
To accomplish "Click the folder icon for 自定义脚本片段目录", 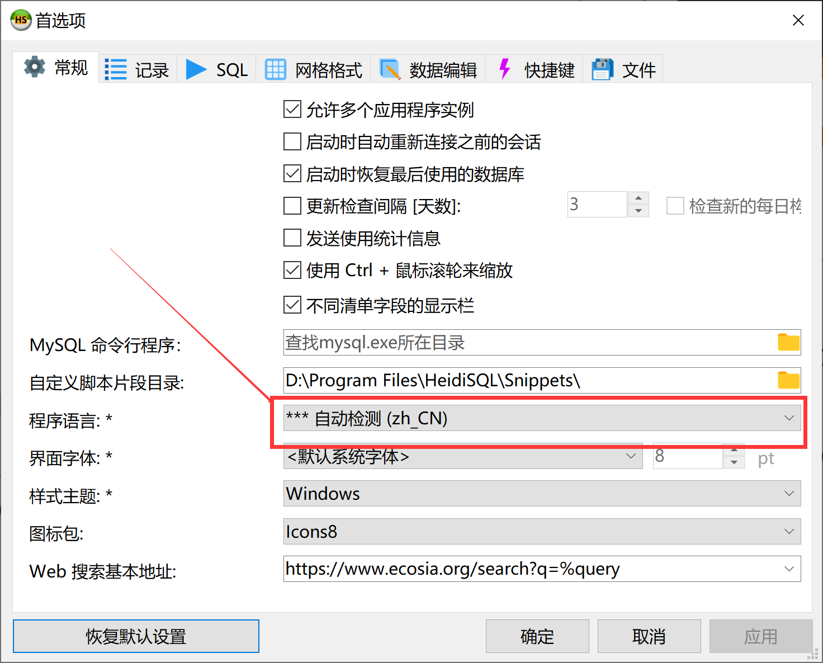I will click(788, 380).
